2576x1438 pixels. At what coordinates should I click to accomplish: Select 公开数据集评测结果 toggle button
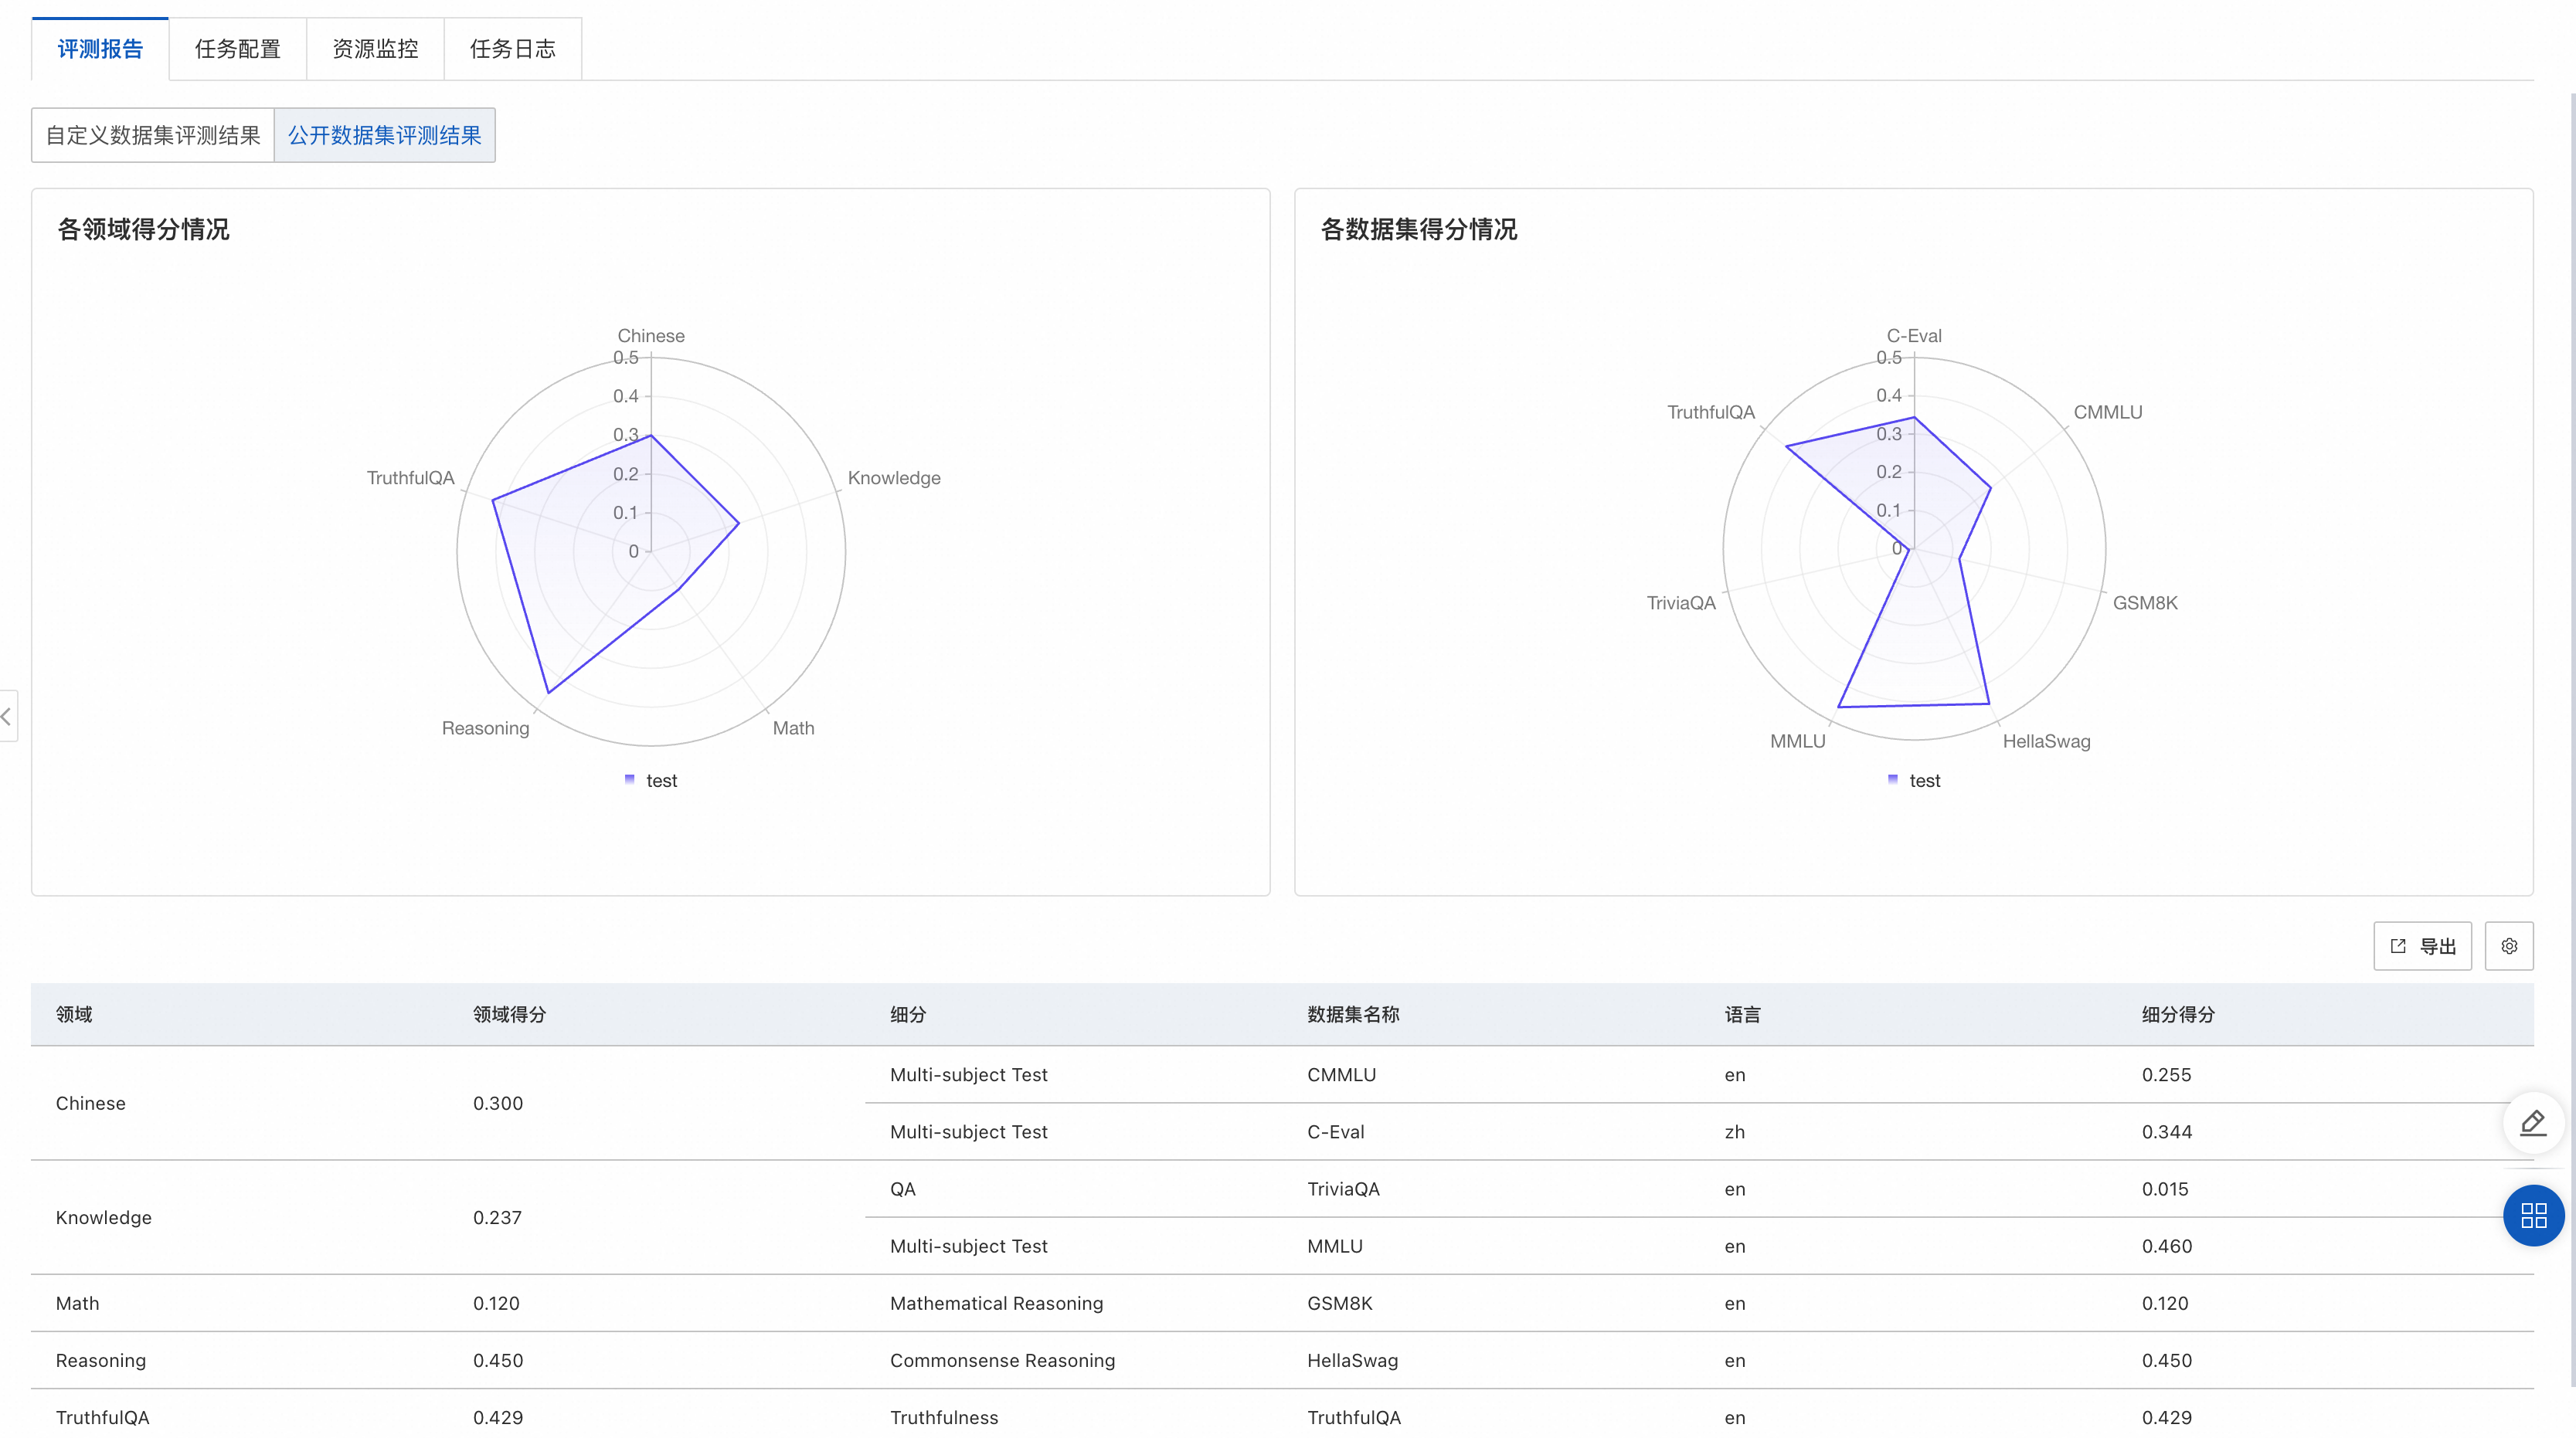click(384, 134)
